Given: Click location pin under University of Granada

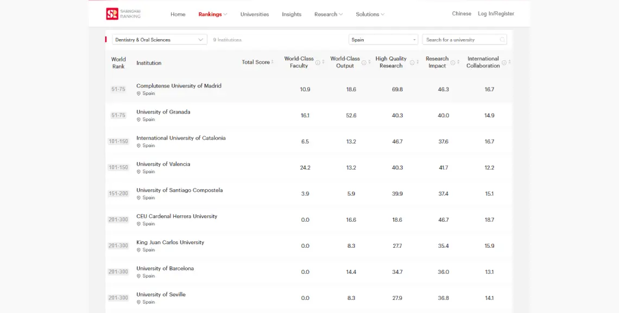Looking at the screenshot, I should [138, 120].
